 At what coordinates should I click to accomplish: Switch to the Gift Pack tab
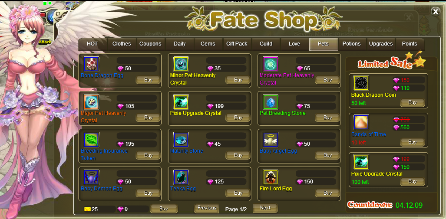tap(237, 44)
